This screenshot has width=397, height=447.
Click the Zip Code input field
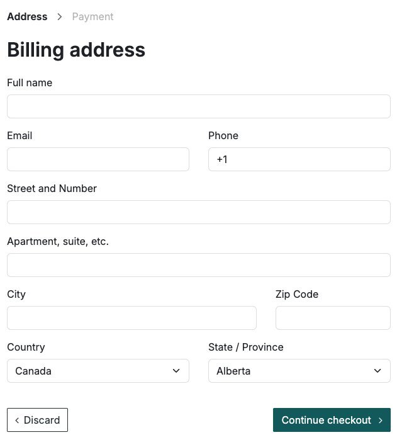333,318
